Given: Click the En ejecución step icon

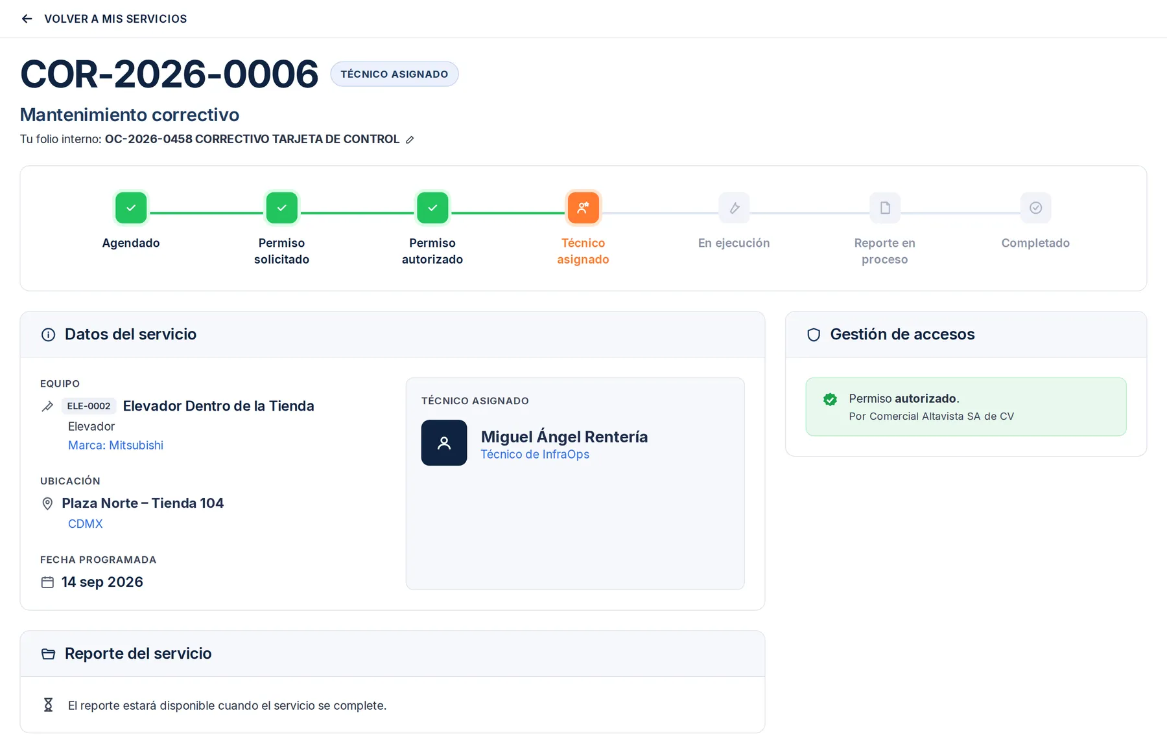Looking at the screenshot, I should (x=734, y=208).
